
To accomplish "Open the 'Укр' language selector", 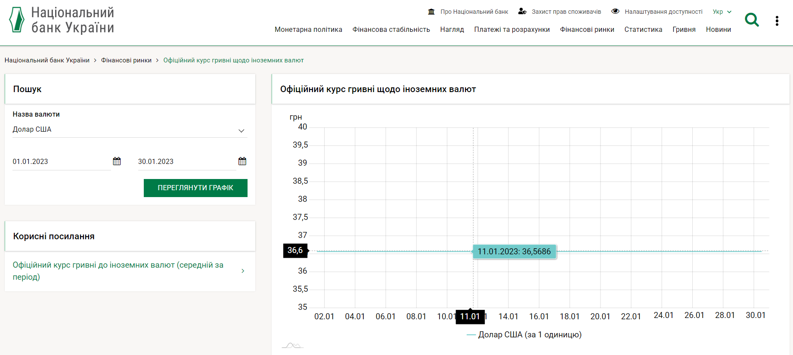I will pos(722,12).
